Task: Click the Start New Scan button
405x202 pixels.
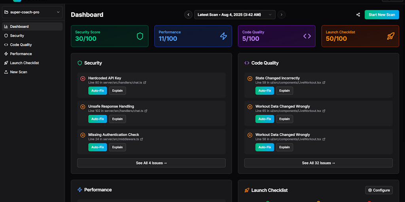Action: point(382,15)
